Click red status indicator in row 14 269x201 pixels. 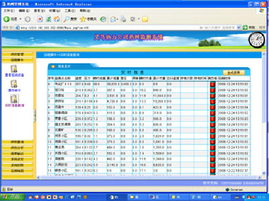pyautogui.click(x=213, y=165)
